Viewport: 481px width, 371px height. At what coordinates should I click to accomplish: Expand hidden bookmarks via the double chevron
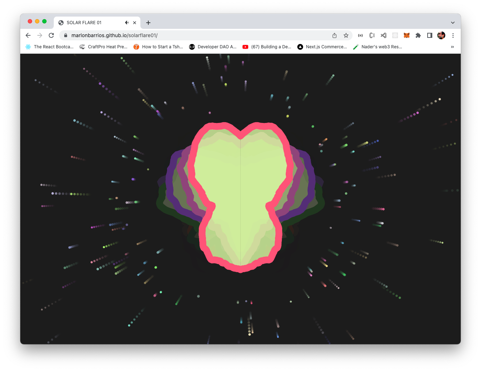(x=452, y=47)
